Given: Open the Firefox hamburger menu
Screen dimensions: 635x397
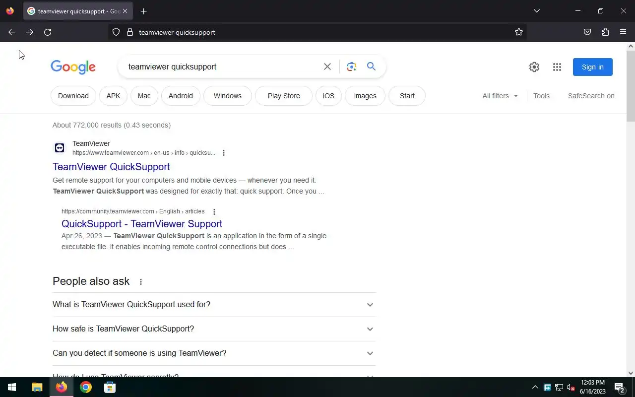Looking at the screenshot, I should [x=623, y=32].
